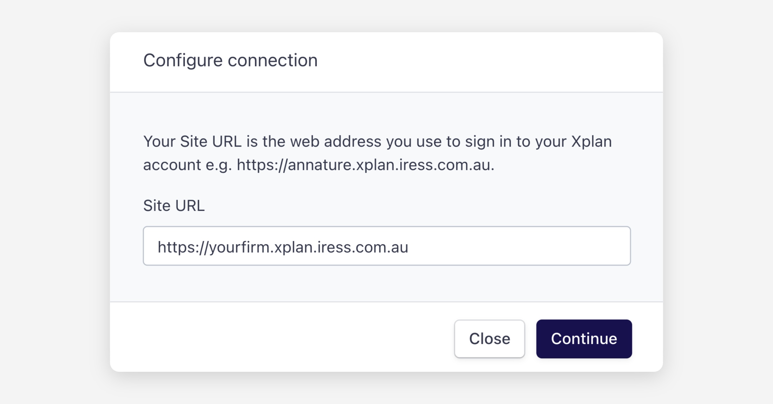This screenshot has width=773, height=404.
Task: Click the Configure connection heading
Action: (x=230, y=61)
